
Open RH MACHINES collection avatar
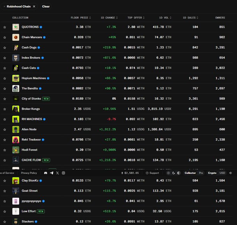coord(16,119)
